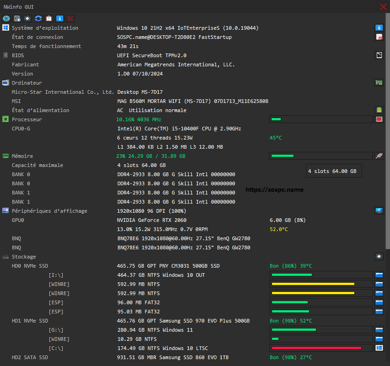Click the info icon on the Système d'exploitation row
The height and width of the screenshot is (366, 390).
(x=379, y=28)
